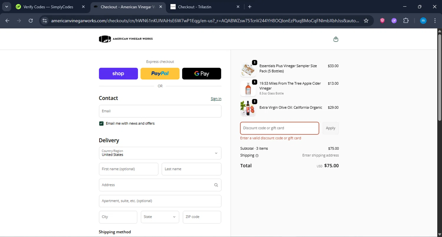442x237 pixels.
Task: Go back to the previous page
Action: coord(7,21)
